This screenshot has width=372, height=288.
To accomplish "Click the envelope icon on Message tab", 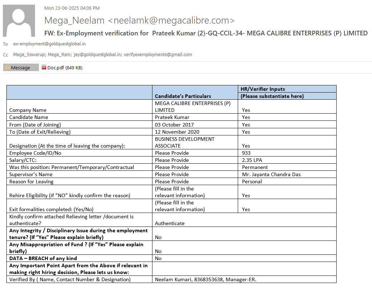I will click(x=7, y=68).
